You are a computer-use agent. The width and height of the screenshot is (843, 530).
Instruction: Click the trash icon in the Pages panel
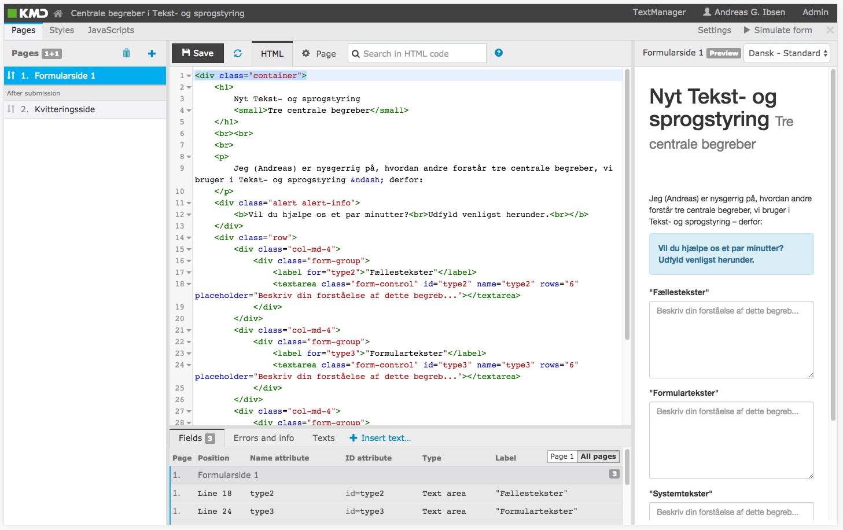127,53
